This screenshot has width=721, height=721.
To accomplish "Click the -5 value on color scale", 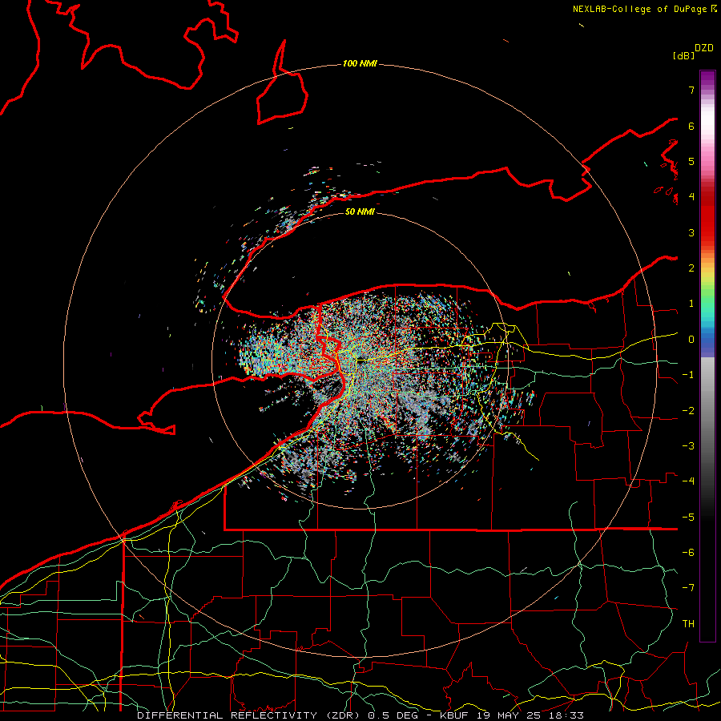I will [688, 518].
